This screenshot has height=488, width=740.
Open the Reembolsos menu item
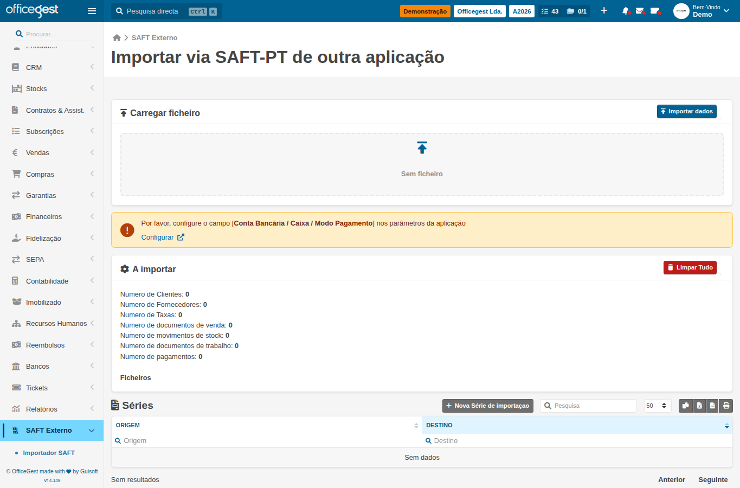[x=52, y=345]
